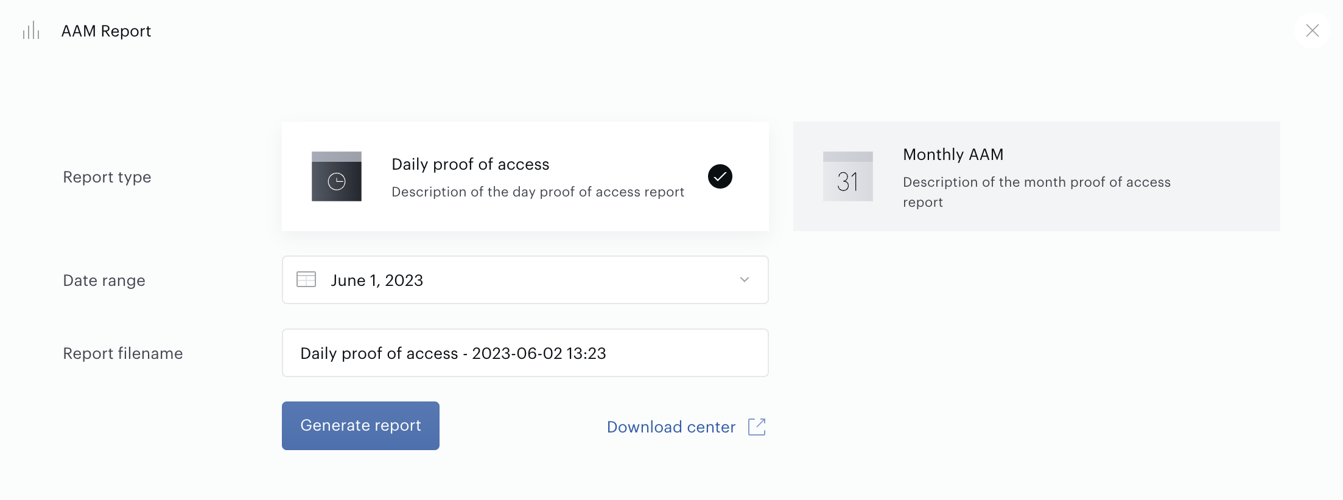Click the Report filename input field
The width and height of the screenshot is (1343, 500).
(x=525, y=353)
